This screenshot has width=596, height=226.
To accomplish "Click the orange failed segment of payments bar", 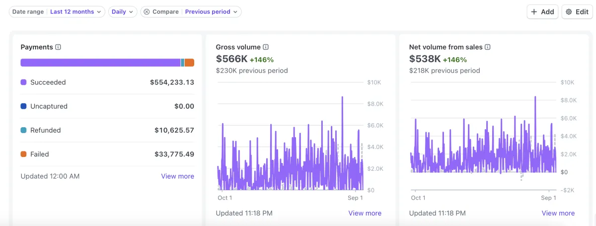I will (189, 63).
